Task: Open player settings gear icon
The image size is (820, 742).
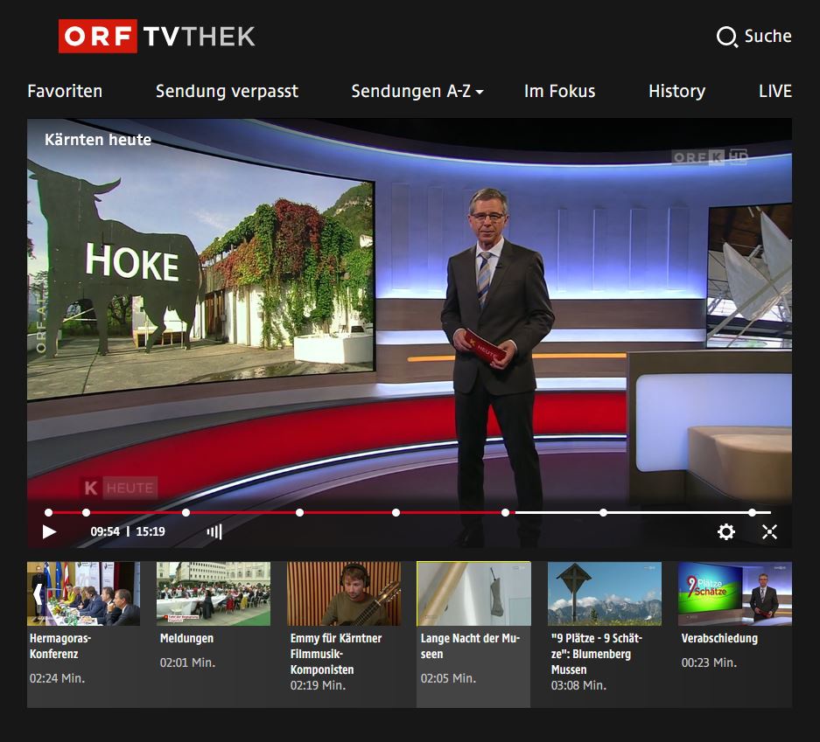Action: coord(725,531)
